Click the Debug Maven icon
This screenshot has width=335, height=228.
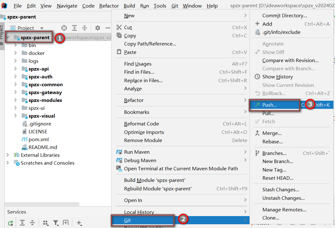(119, 160)
